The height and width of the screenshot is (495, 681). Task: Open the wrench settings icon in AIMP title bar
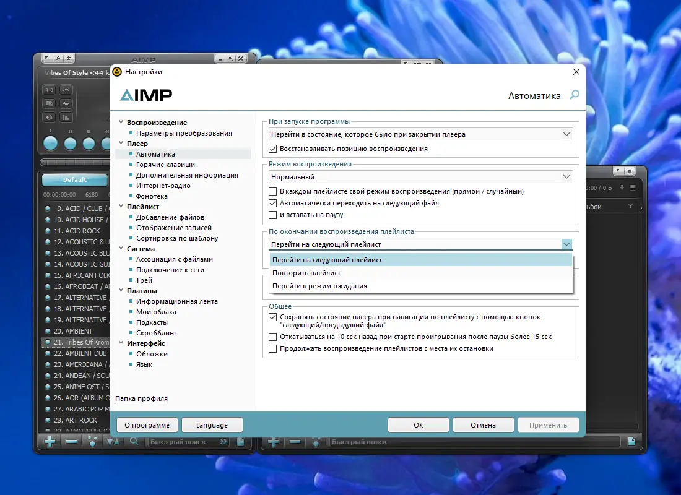(x=58, y=58)
